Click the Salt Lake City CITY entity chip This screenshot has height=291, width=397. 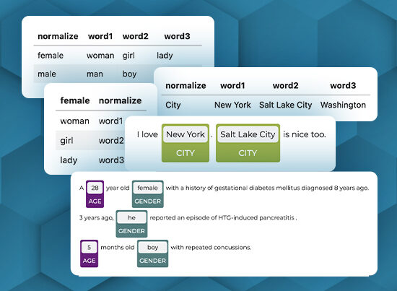pos(248,143)
